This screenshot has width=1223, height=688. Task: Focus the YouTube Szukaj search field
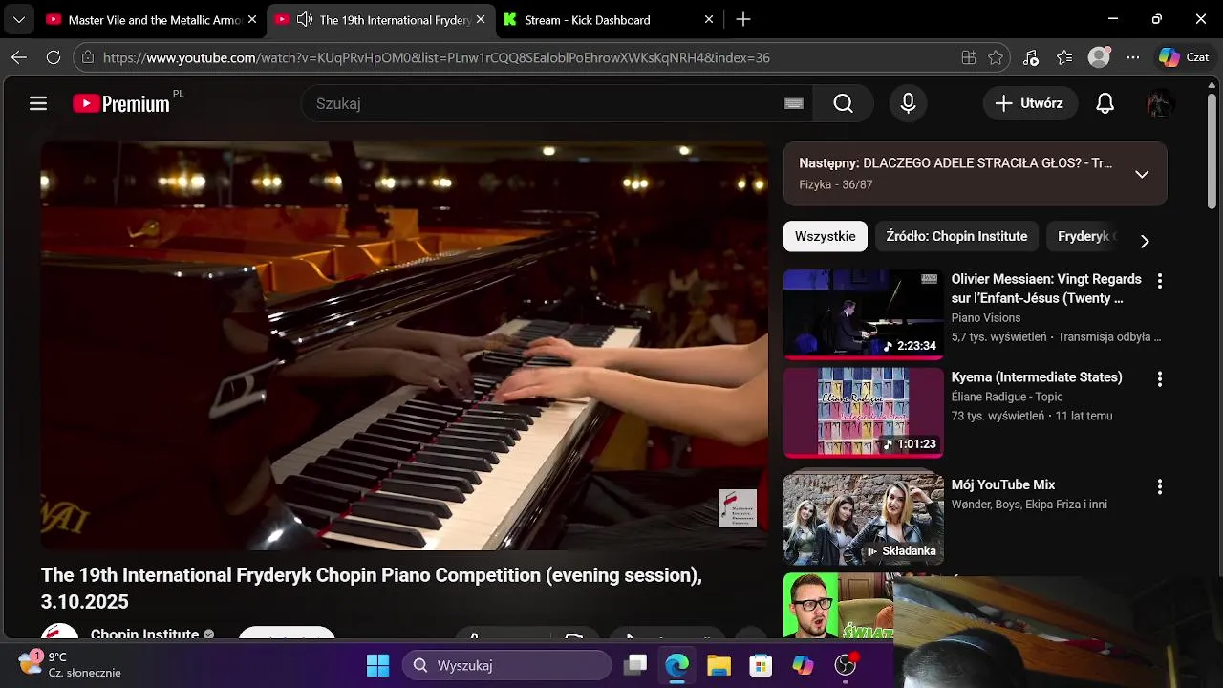557,103
